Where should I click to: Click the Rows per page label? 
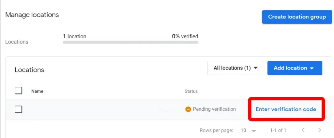[216, 131]
